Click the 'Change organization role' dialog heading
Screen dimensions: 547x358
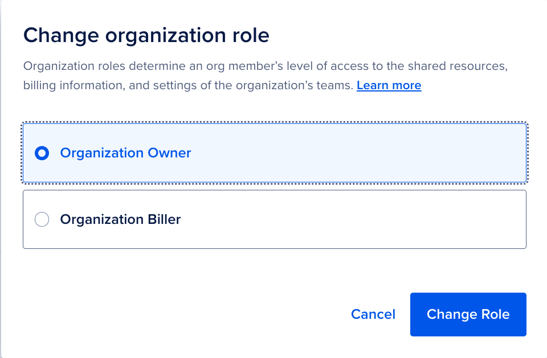tap(146, 35)
